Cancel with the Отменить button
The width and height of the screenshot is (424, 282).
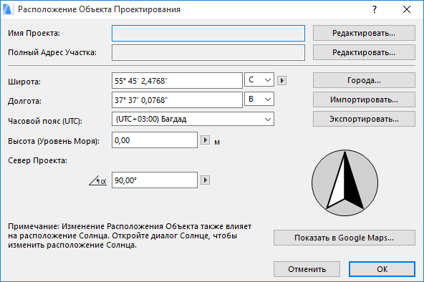[x=307, y=269]
